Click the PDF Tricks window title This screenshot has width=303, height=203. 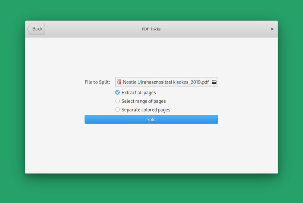coord(151,29)
